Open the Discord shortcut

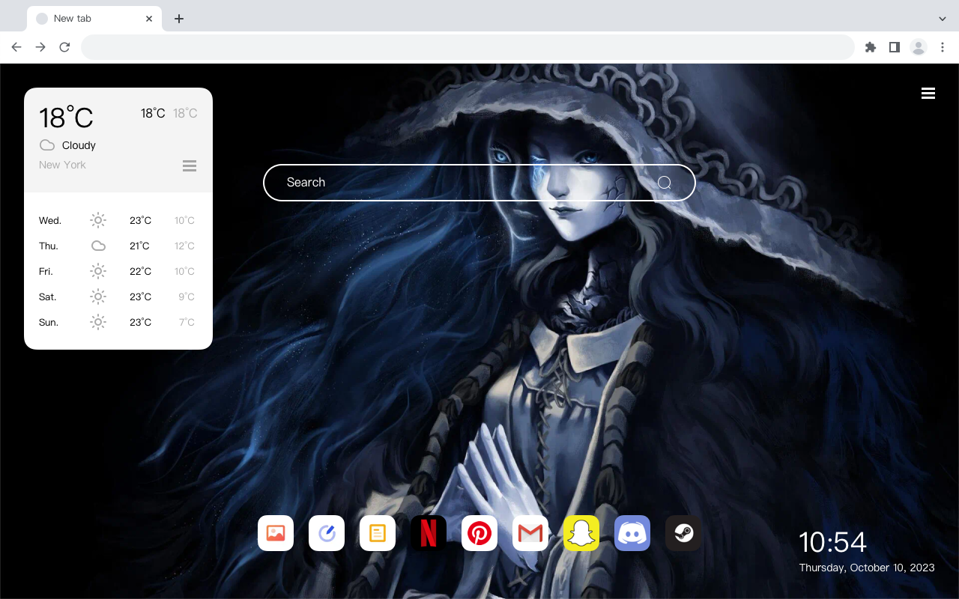632,533
